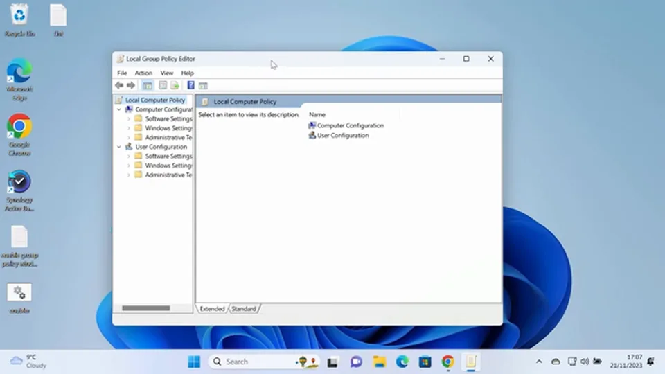Collapse User Configuration tree node
This screenshot has width=665, height=374.
(x=119, y=147)
